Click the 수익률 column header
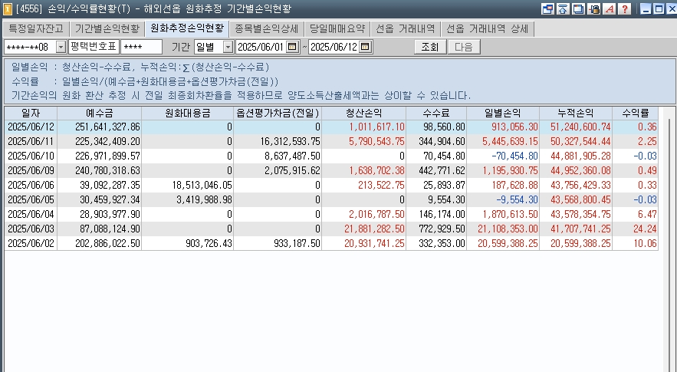The width and height of the screenshot is (677, 372). click(635, 114)
